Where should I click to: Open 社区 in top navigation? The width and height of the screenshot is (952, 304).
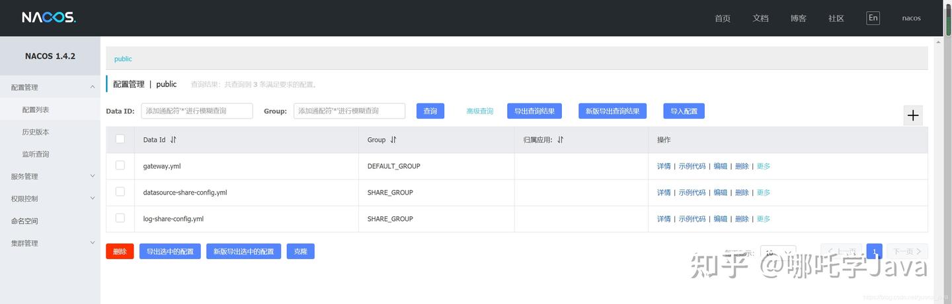coord(836,18)
